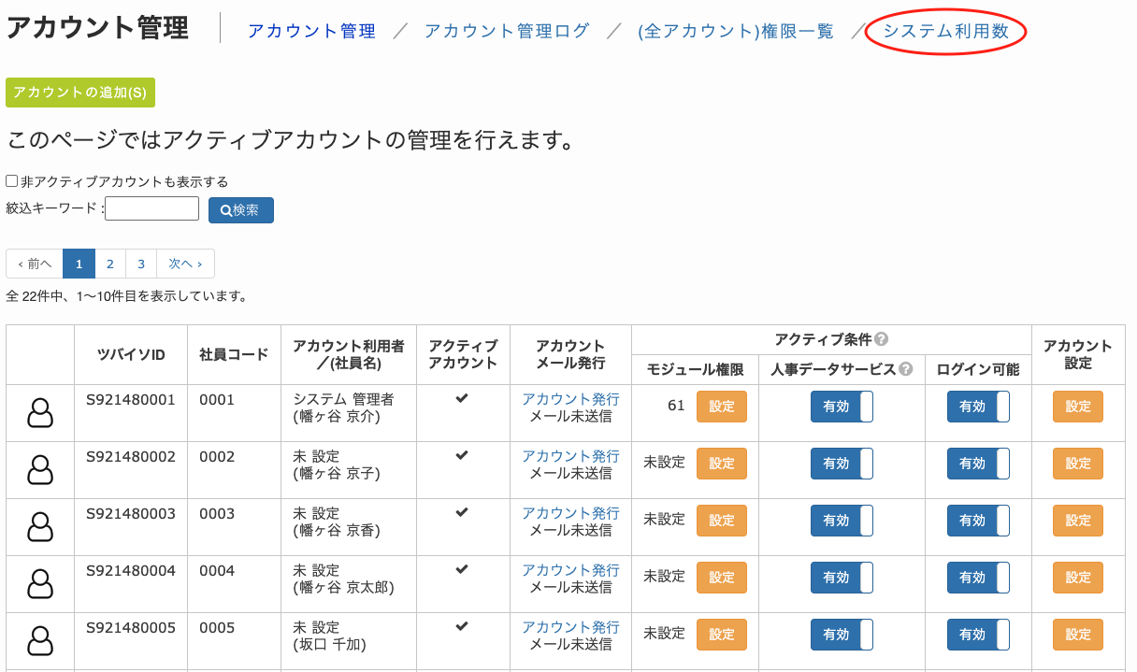Viewport: 1137px width, 672px height.
Task: Click the 前へ previous page button
Action: 35,264
